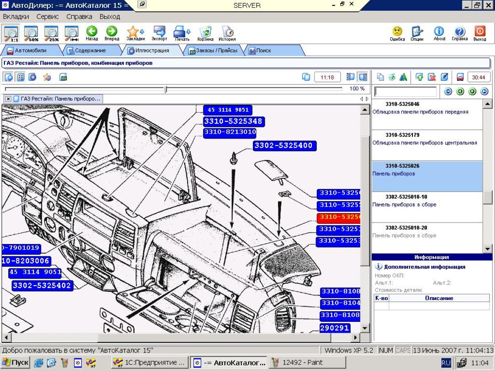Select part 3302-5325010-10 Панель приборов в сборе
The image size is (495, 371).
click(x=427, y=207)
